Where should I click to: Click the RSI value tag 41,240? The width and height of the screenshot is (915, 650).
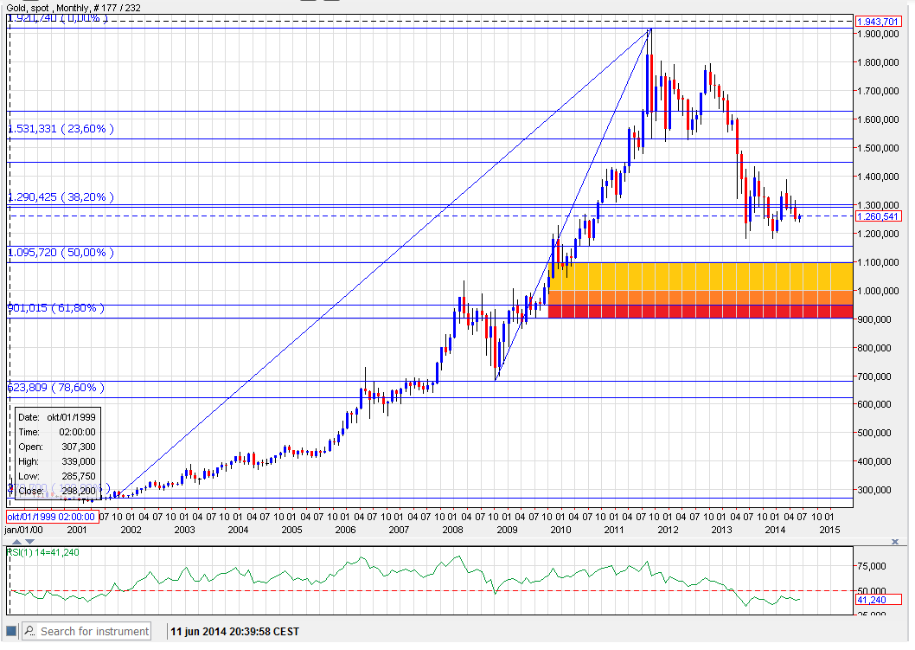[878, 599]
